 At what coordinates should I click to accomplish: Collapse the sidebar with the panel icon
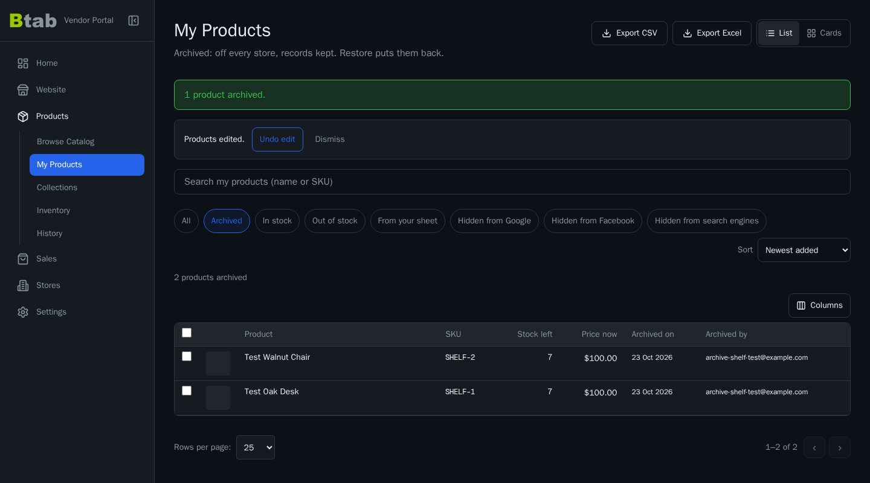[x=134, y=21]
